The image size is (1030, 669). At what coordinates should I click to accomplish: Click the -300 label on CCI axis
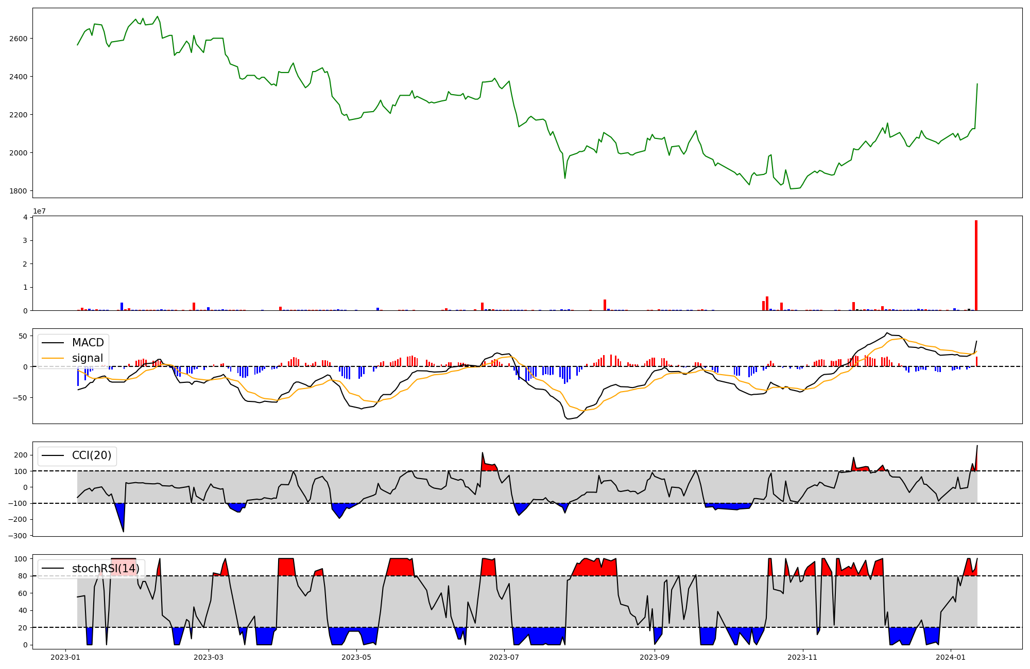pos(18,536)
